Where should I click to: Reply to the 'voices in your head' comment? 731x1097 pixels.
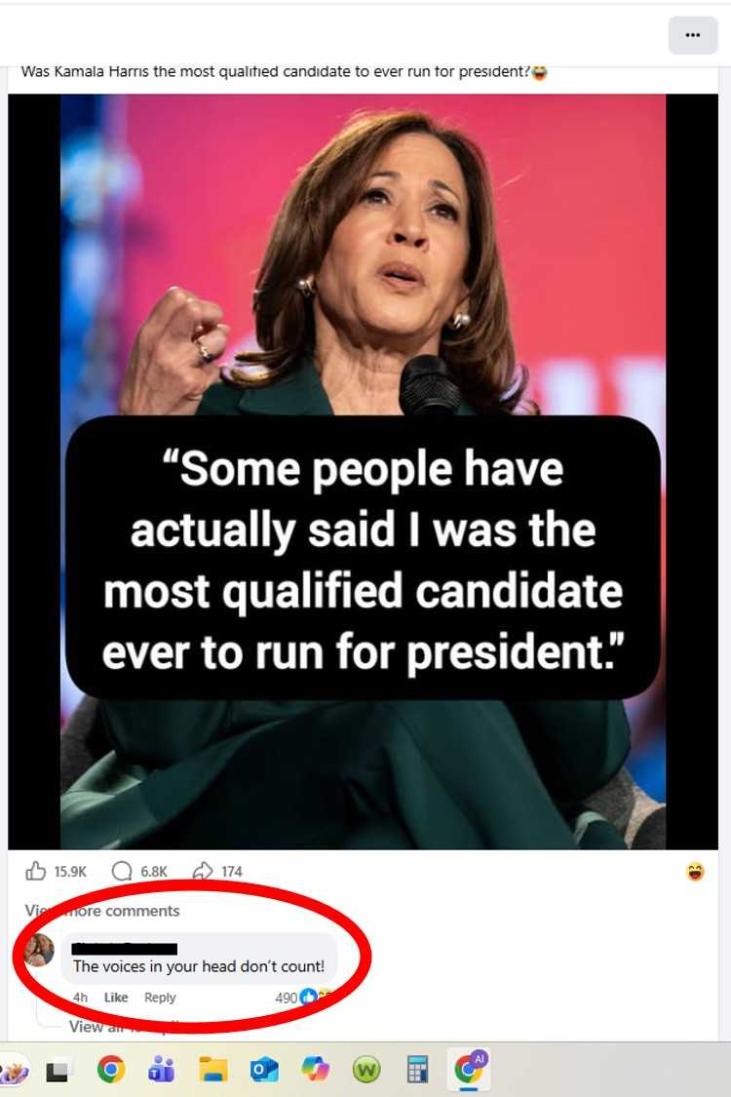(160, 998)
